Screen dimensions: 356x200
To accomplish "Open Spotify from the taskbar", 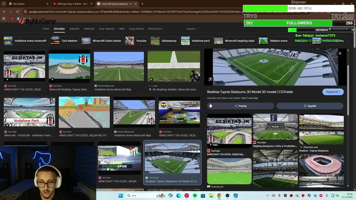I will click(195, 196).
